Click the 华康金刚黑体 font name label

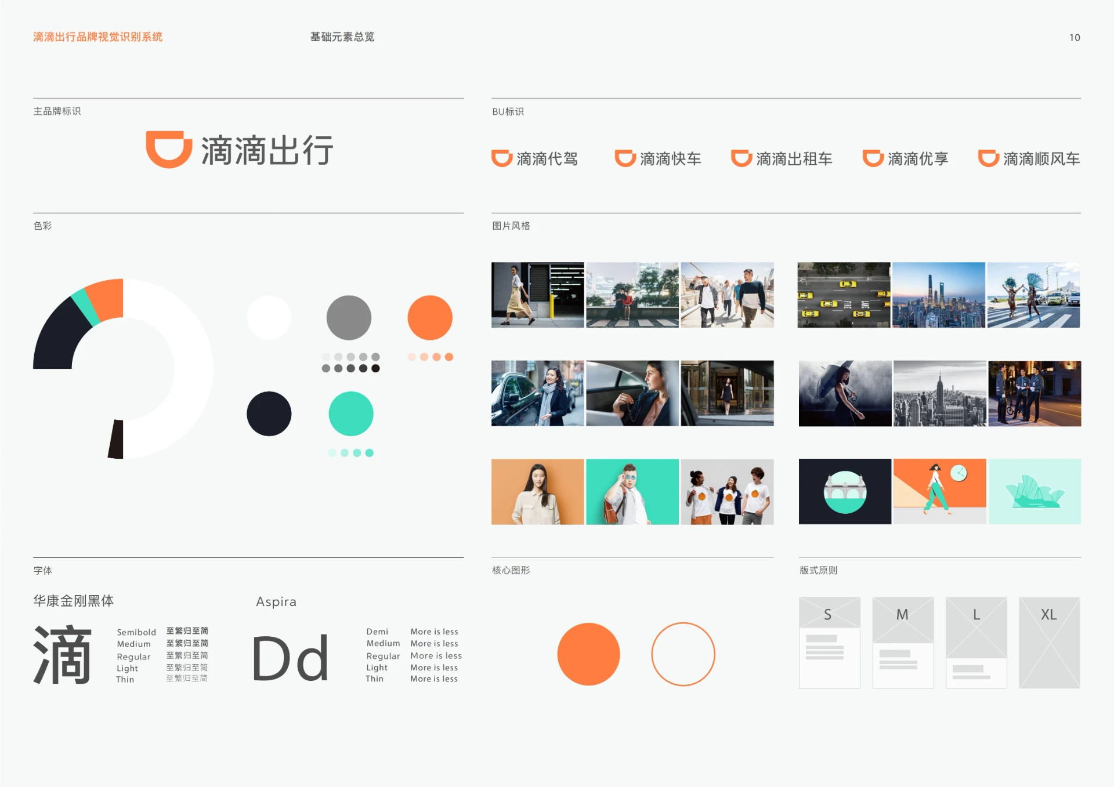74,601
